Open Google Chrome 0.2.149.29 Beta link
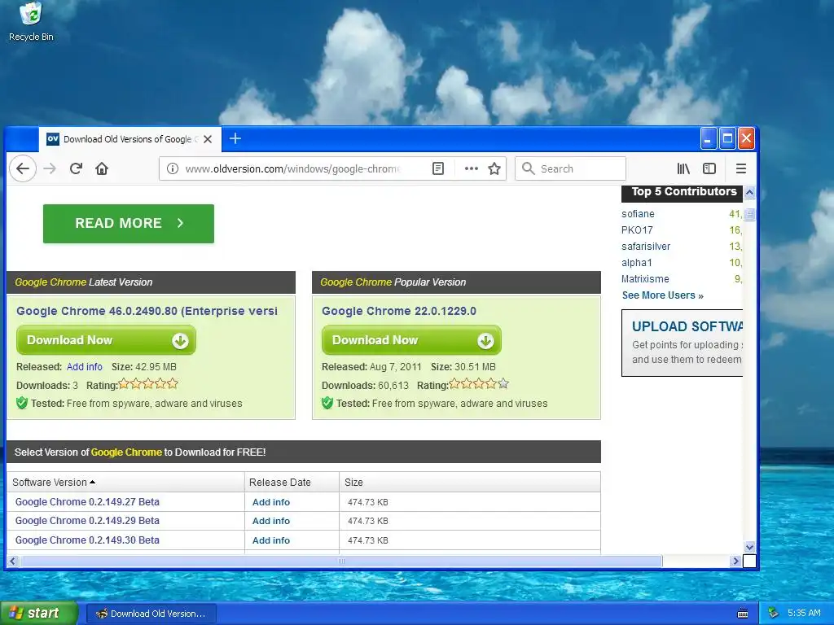 click(87, 521)
